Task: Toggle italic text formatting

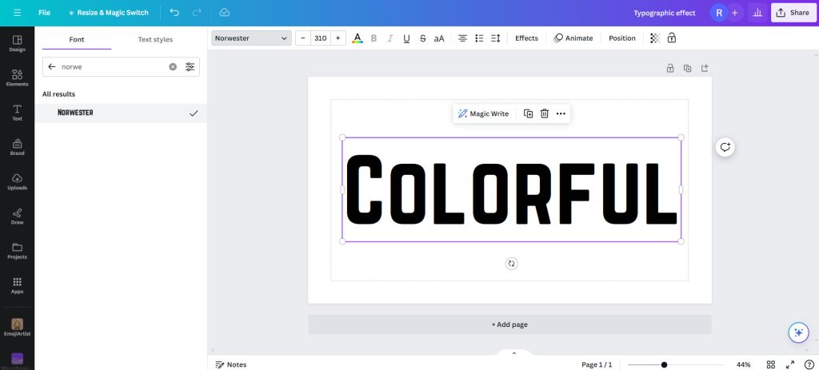Action: [390, 38]
